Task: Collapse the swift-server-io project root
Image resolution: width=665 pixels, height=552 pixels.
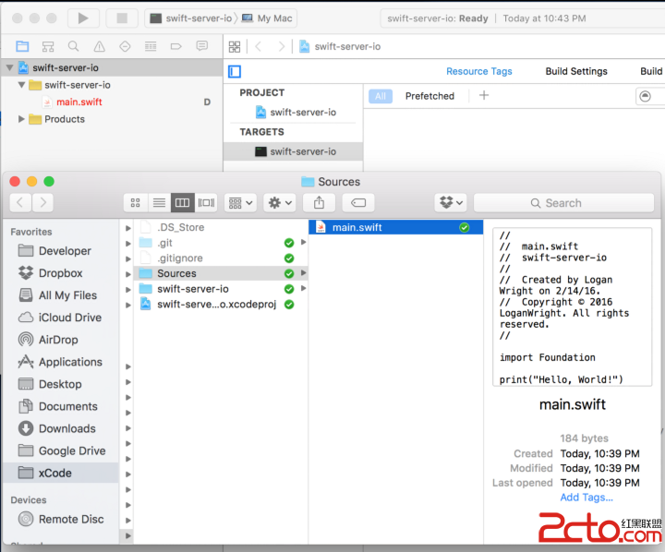Action: coord(9,67)
